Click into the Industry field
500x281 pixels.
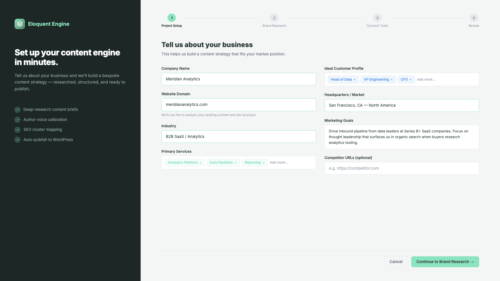[x=239, y=137]
